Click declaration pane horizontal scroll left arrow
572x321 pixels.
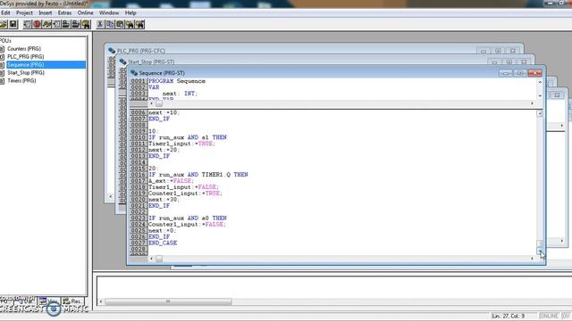point(151,103)
